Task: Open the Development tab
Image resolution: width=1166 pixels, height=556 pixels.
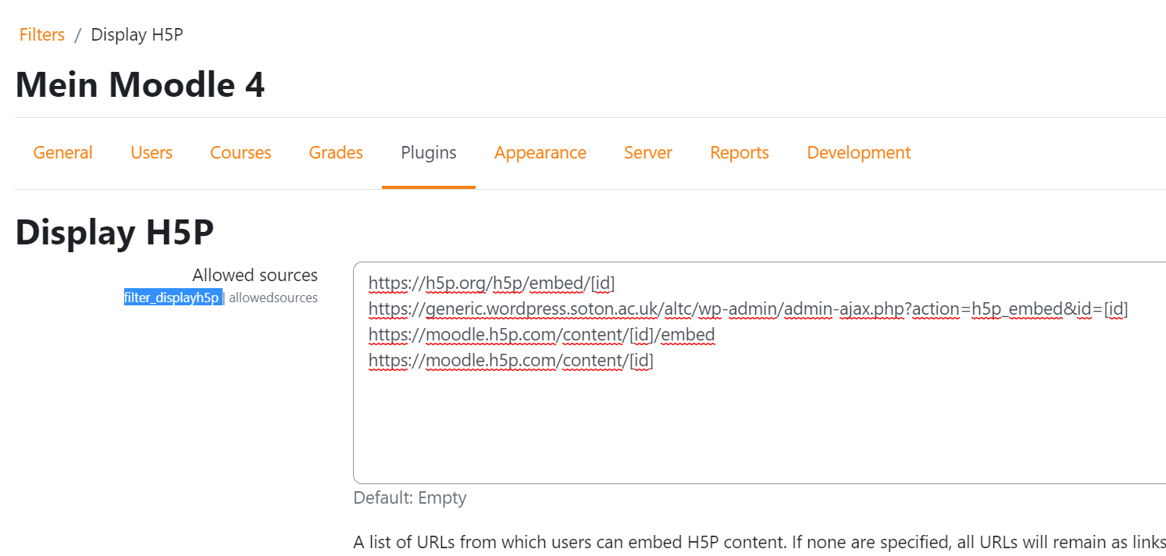Action: (x=859, y=153)
